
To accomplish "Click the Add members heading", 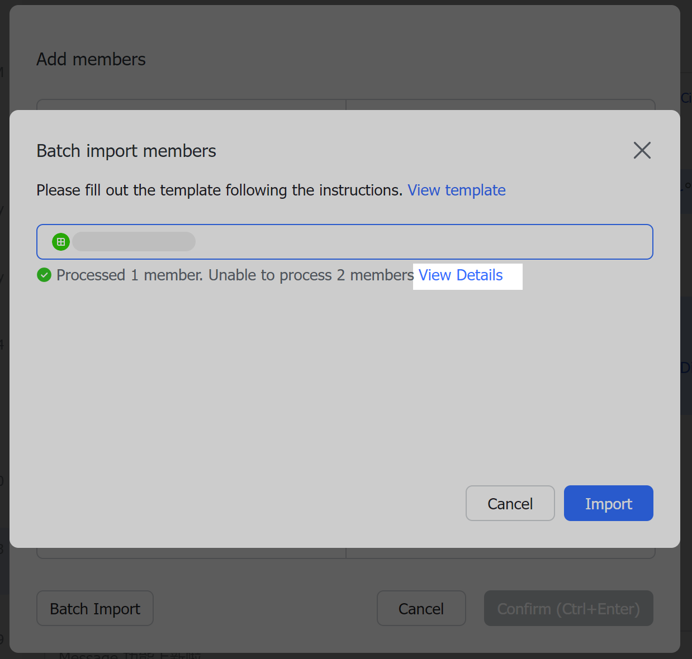I will pyautogui.click(x=91, y=59).
